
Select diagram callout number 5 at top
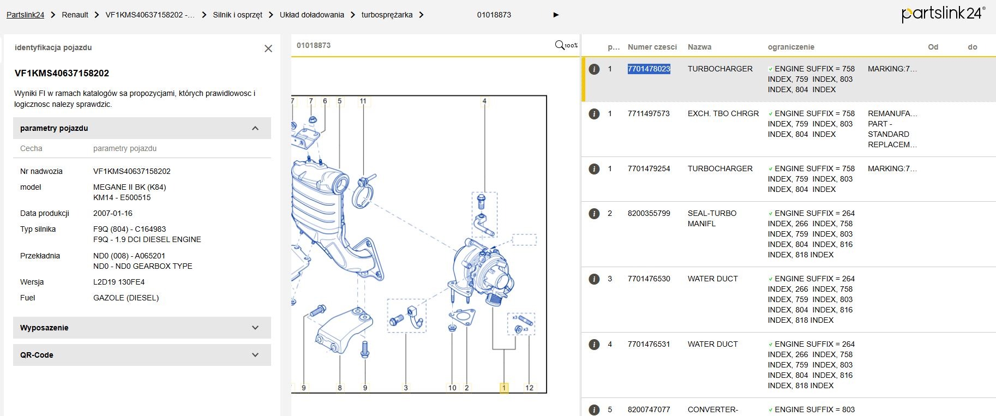click(x=340, y=101)
